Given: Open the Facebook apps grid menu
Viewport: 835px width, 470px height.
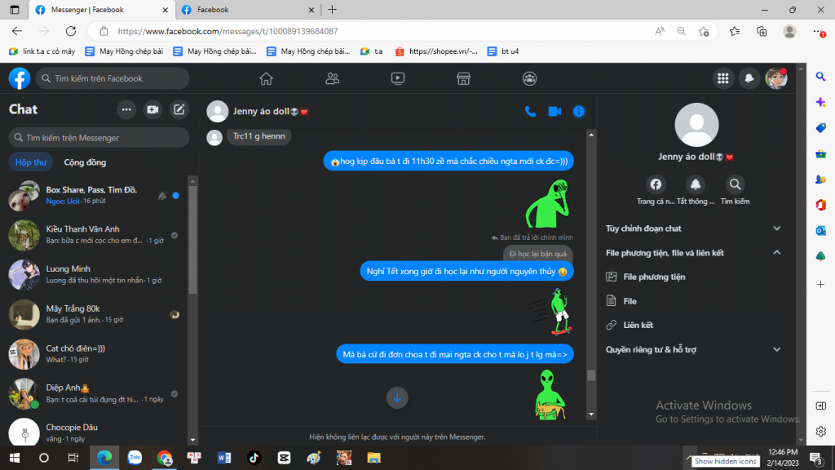Looking at the screenshot, I should 722,78.
